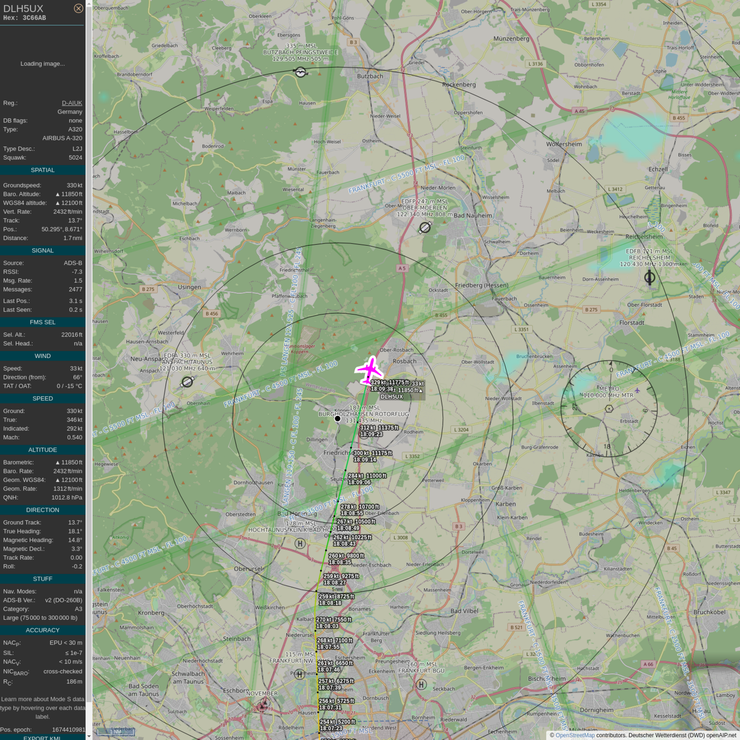Click the NOVEMBER reporting point triangle
Viewport: 740px width, 740px height.
(x=263, y=706)
